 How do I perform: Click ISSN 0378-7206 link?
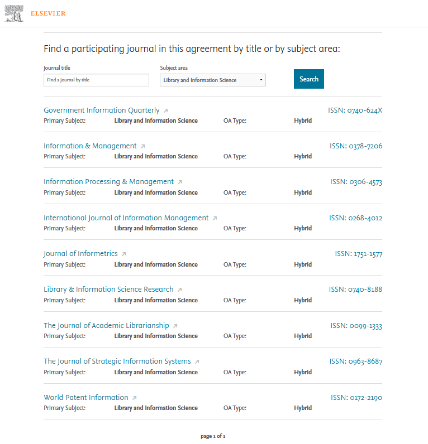point(356,146)
